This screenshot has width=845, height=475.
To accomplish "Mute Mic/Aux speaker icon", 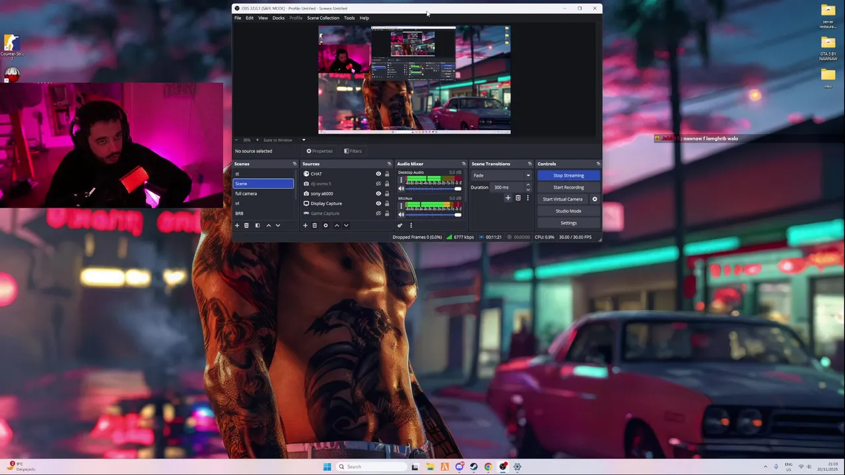I will point(401,214).
